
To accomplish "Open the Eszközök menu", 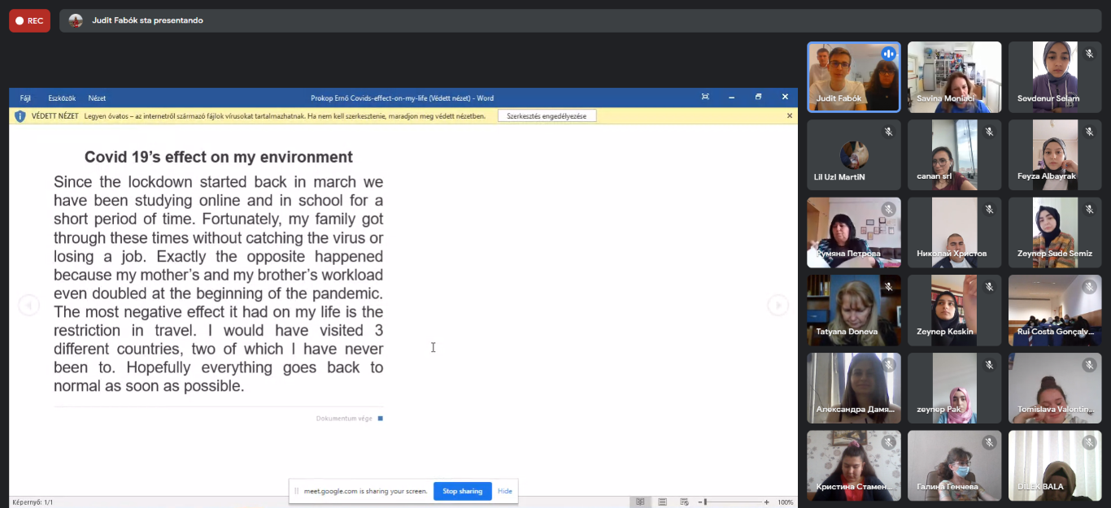I will click(x=62, y=98).
